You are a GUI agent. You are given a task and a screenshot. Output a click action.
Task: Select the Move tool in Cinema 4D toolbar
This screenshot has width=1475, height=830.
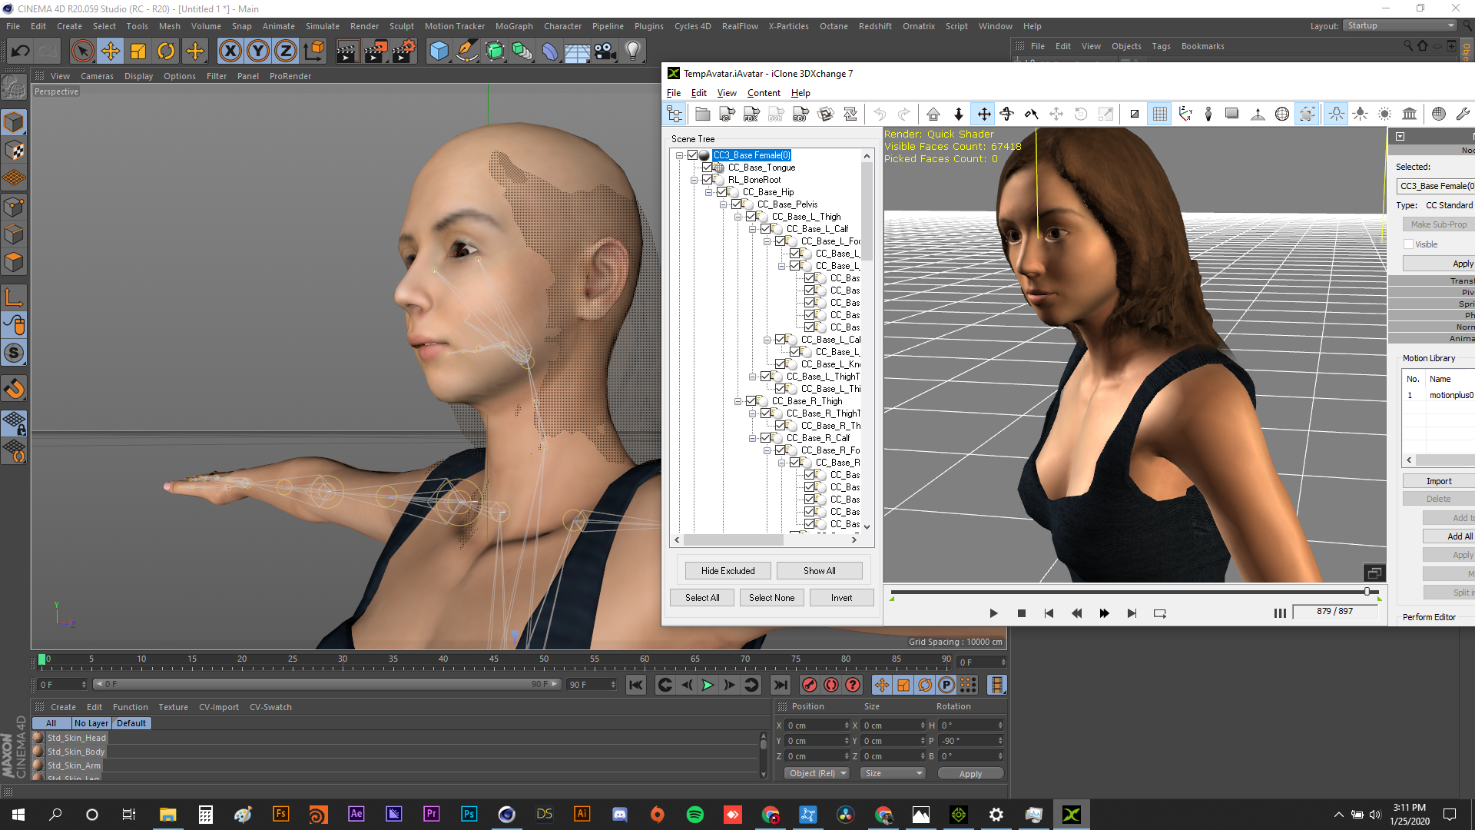click(111, 51)
